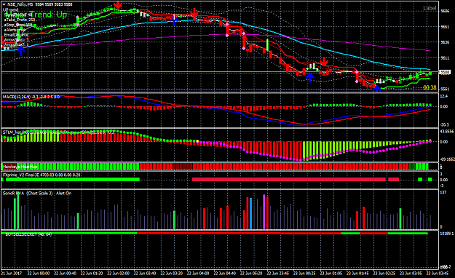
Task: Select the 'Major Trend: Up' label
Action: pyautogui.click(x=36, y=15)
